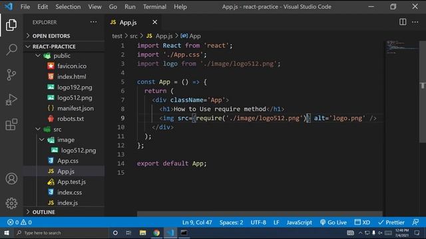This screenshot has width=426, height=239.
Task: Open the Edit menu
Action: (43, 7)
